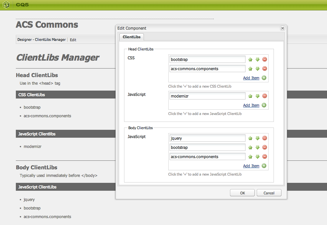Screen dimensions: 327x225
Task: Move modernizr item down
Action: (x=258, y=96)
